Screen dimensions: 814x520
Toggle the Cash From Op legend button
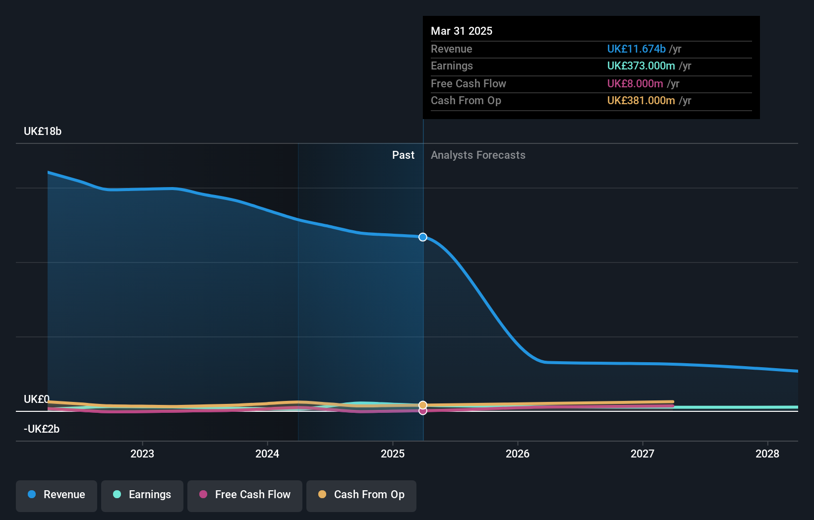point(361,496)
